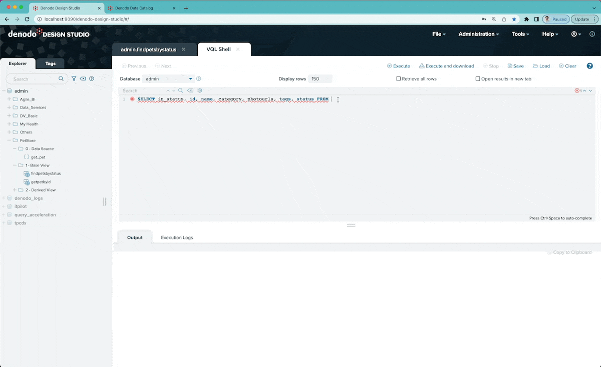Expand the DV_Basic folder

coord(9,116)
